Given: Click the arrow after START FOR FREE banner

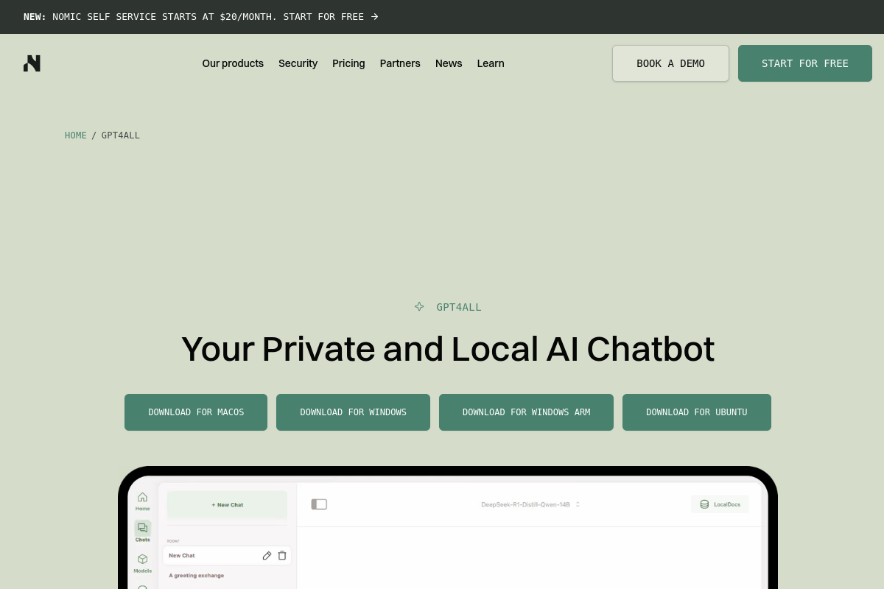Looking at the screenshot, I should (375, 16).
